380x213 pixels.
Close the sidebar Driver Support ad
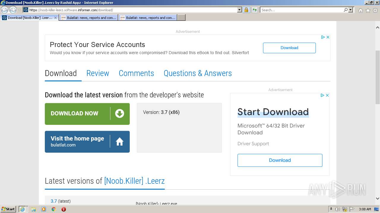pyautogui.click(x=327, y=95)
